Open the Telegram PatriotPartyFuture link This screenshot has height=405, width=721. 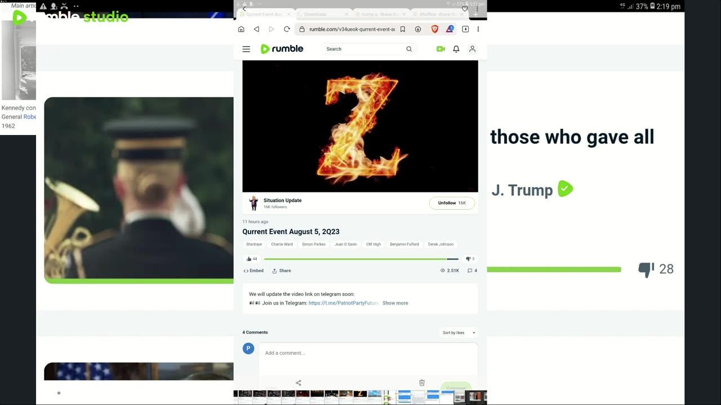[x=344, y=303]
